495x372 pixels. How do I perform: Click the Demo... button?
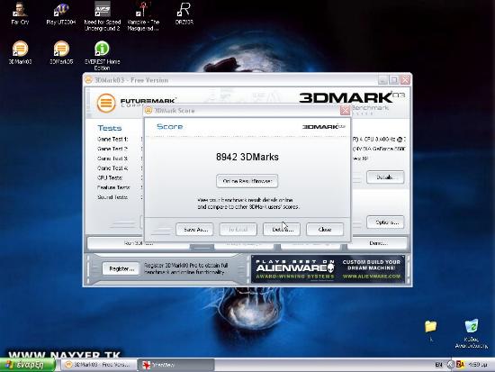(x=379, y=243)
